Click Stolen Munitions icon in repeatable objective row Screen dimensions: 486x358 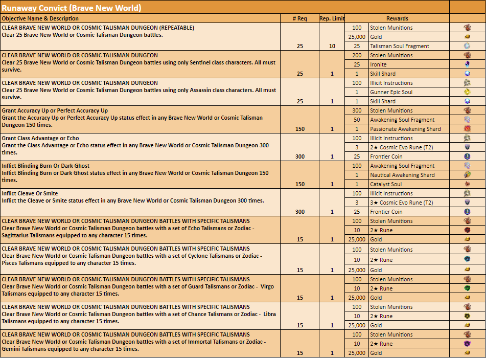[467, 27]
